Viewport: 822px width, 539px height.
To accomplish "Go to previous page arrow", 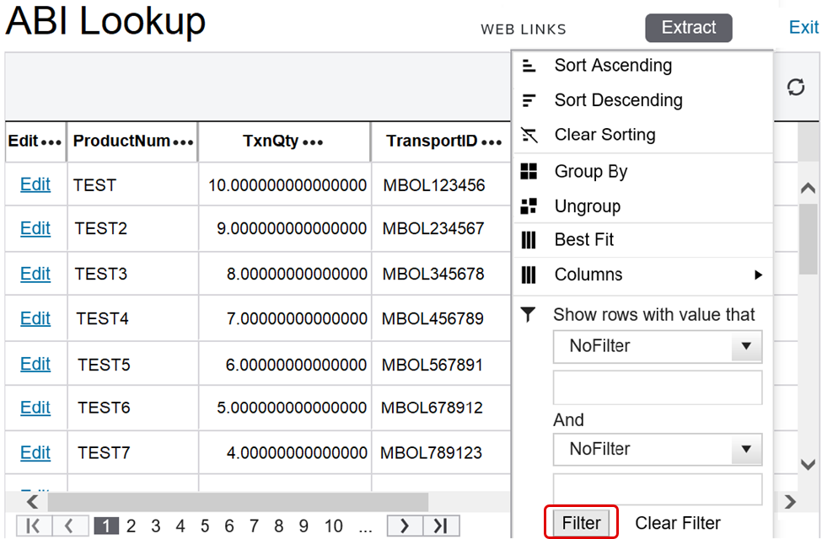I will click(x=70, y=526).
